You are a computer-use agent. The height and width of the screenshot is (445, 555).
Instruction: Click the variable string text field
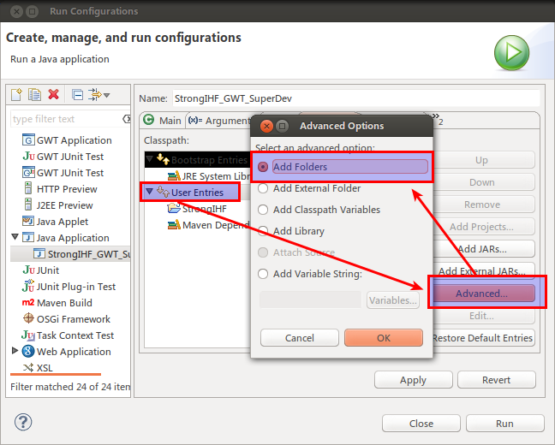click(x=310, y=300)
